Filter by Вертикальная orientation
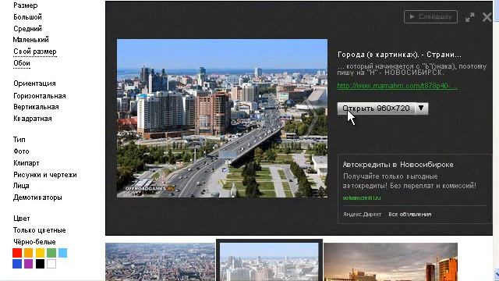The width and height of the screenshot is (499, 281). coord(36,107)
